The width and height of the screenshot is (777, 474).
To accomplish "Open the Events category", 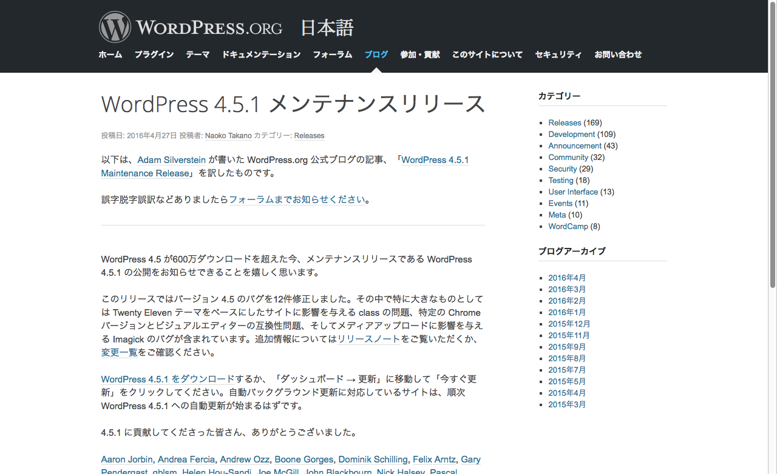I will (560, 203).
